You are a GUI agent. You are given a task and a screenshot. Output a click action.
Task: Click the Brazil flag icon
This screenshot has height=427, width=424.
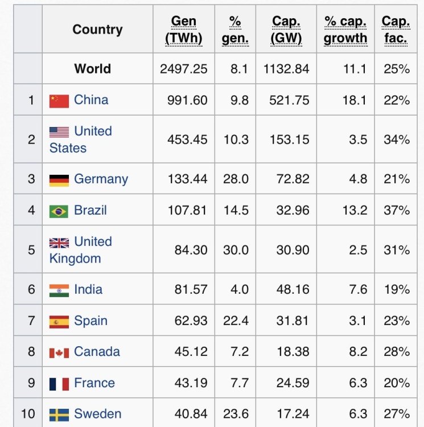point(59,211)
